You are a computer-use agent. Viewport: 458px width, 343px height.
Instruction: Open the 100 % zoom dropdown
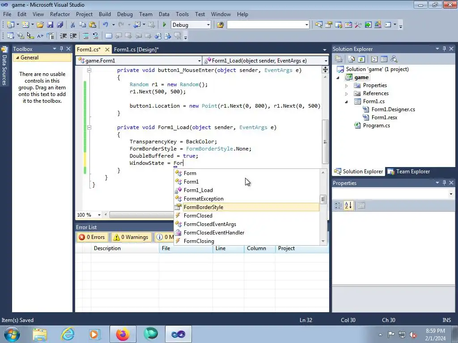[99, 215]
